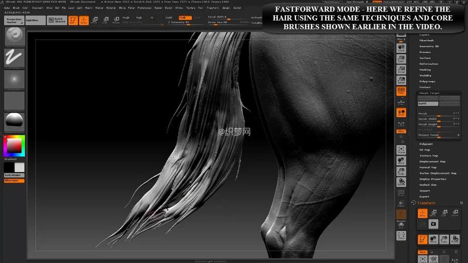Click the Scale icon in the top shelf
Screen dimensions: 468x263
(x=105, y=21)
